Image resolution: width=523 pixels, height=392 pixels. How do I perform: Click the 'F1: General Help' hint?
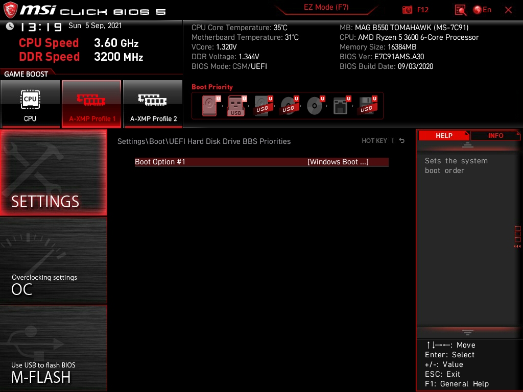click(x=457, y=384)
